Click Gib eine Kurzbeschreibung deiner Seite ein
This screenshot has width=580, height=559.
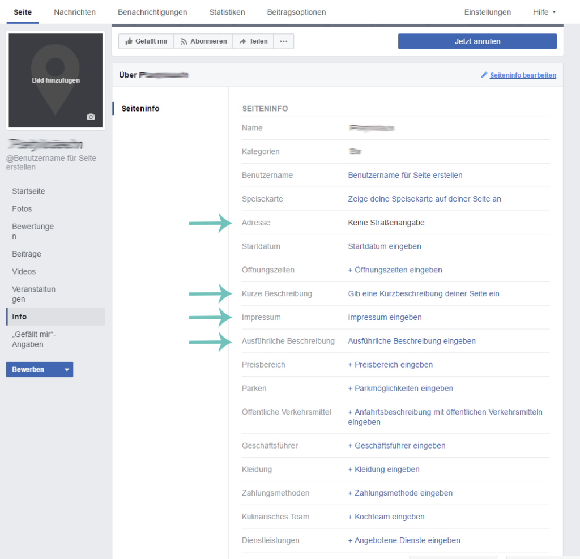pos(424,294)
